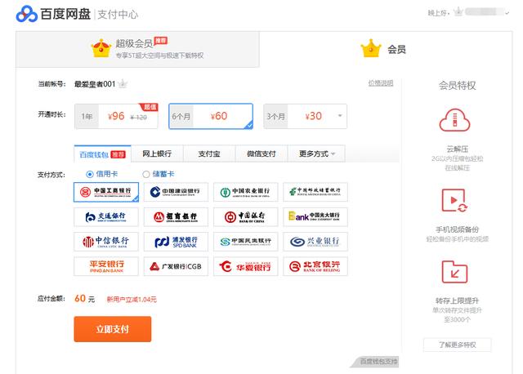Choose the 3个月 ¥30 plan
The height and width of the screenshot is (374, 523).
click(305, 116)
